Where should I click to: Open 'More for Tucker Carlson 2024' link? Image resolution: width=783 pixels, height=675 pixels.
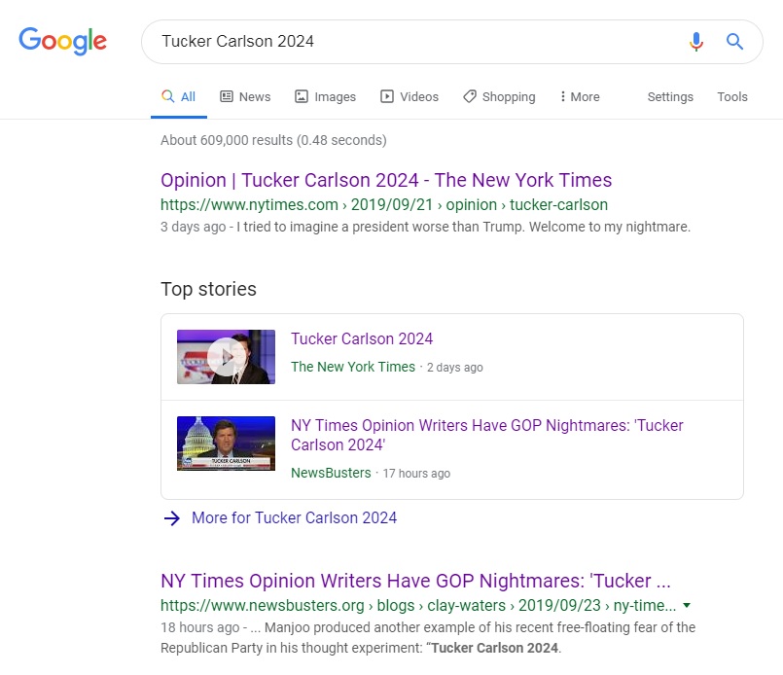pos(294,518)
